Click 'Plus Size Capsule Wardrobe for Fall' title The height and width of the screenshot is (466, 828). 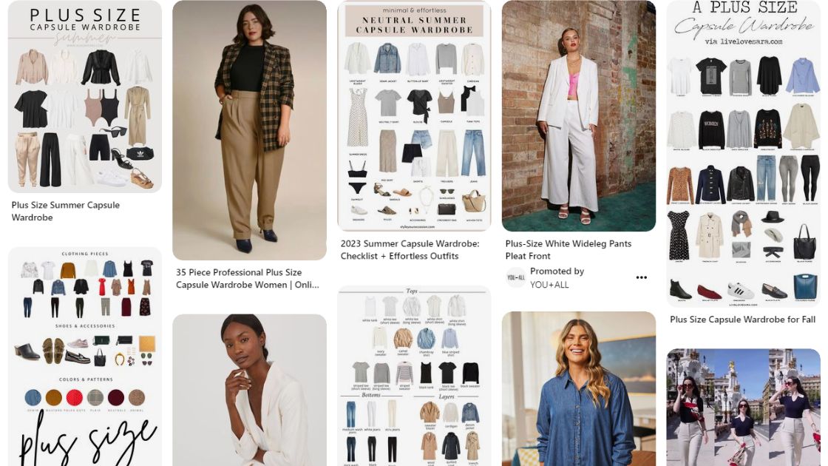[x=742, y=320]
